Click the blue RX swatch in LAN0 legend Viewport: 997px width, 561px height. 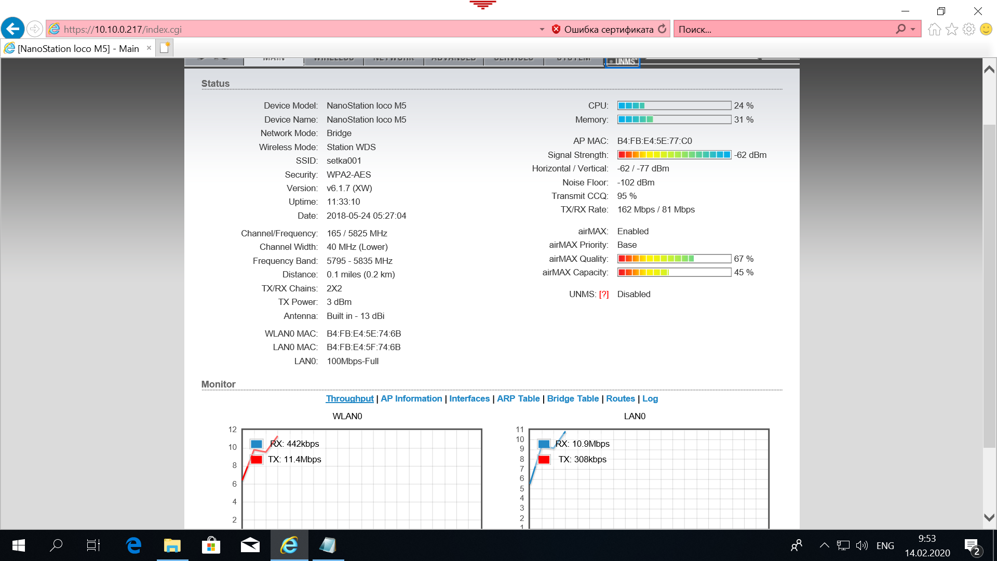coord(544,444)
